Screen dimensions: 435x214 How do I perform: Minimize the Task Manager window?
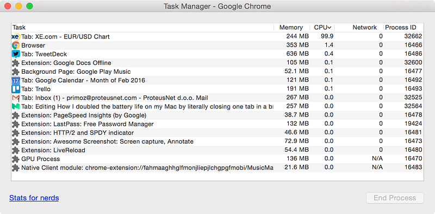[x=18, y=6]
